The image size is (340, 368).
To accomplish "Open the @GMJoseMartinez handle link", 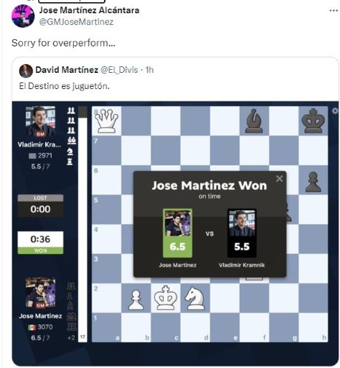I will tap(77, 22).
